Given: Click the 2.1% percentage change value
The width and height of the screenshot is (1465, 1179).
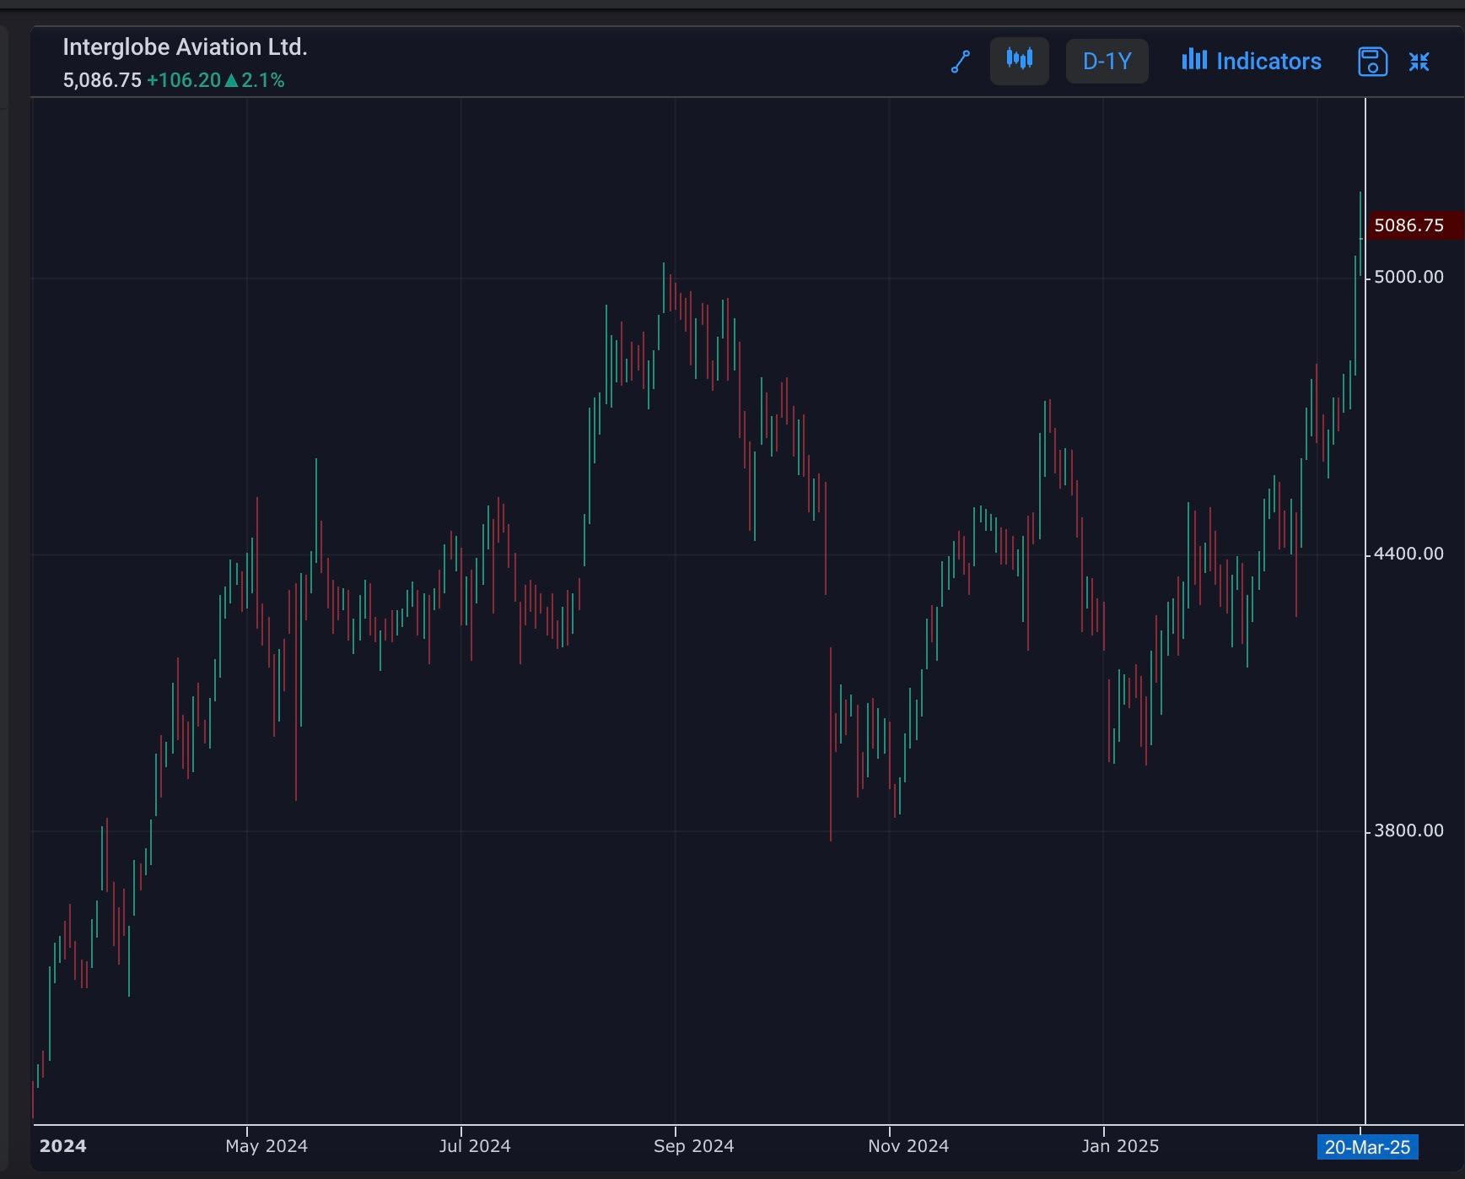Looking at the screenshot, I should coord(263,80).
